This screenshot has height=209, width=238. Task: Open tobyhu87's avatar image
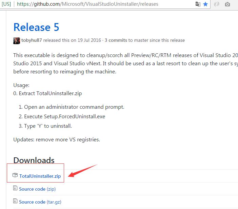[x=17, y=41]
